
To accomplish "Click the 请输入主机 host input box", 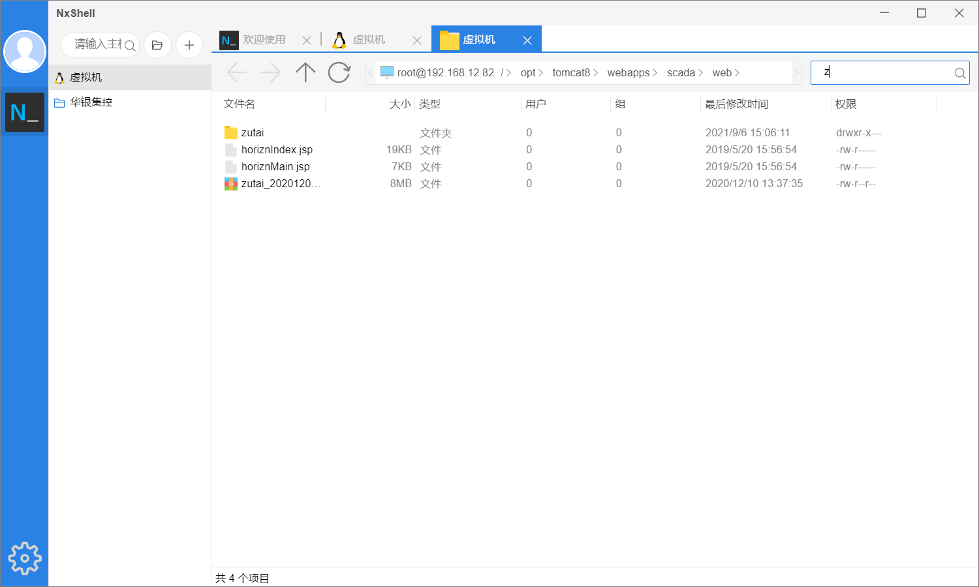I will (x=97, y=45).
